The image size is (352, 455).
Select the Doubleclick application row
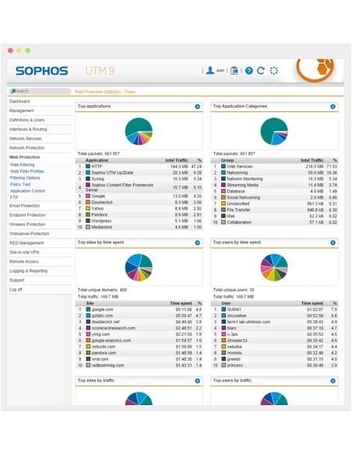pyautogui.click(x=139, y=203)
